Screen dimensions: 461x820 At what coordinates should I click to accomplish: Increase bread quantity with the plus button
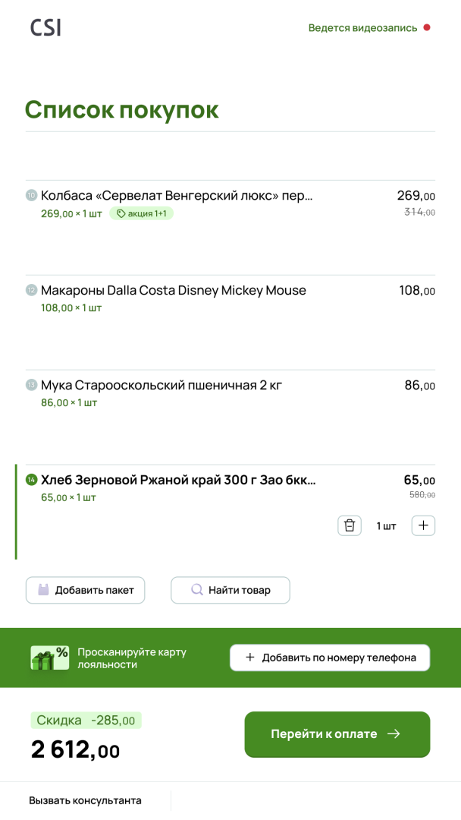(423, 525)
